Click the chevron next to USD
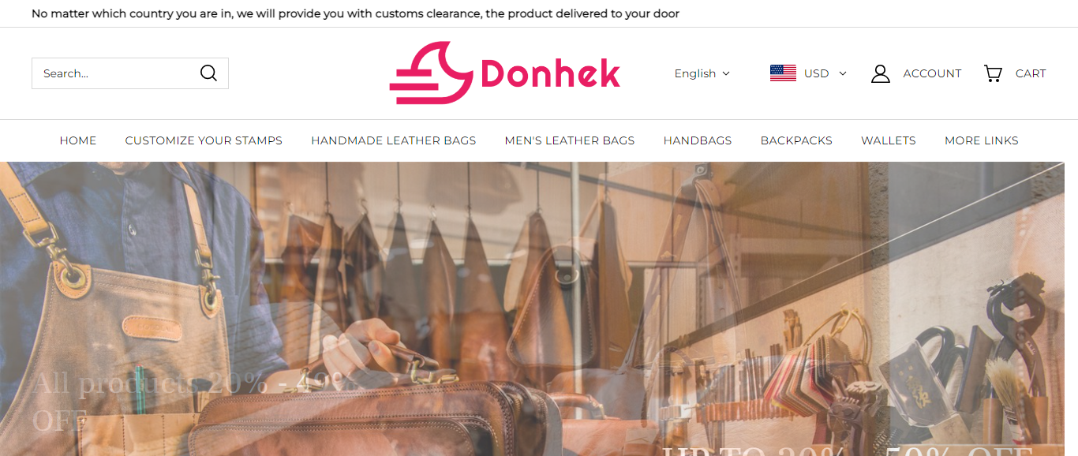Viewport: 1078px width, 456px height. point(842,73)
